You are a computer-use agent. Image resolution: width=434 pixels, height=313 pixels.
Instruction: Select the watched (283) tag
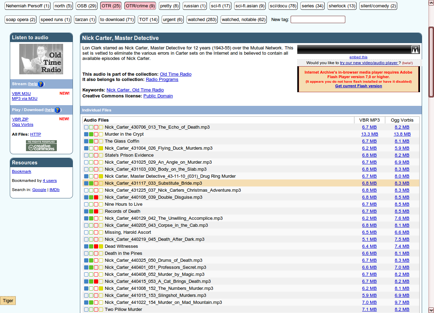pyautogui.click(x=202, y=20)
